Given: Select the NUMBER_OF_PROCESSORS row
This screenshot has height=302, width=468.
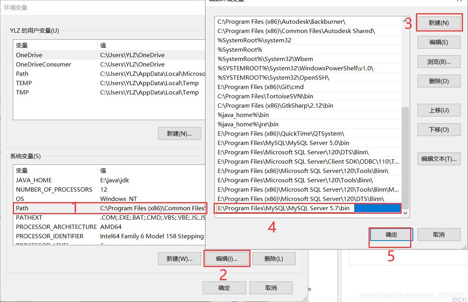Looking at the screenshot, I should click(x=110, y=190).
